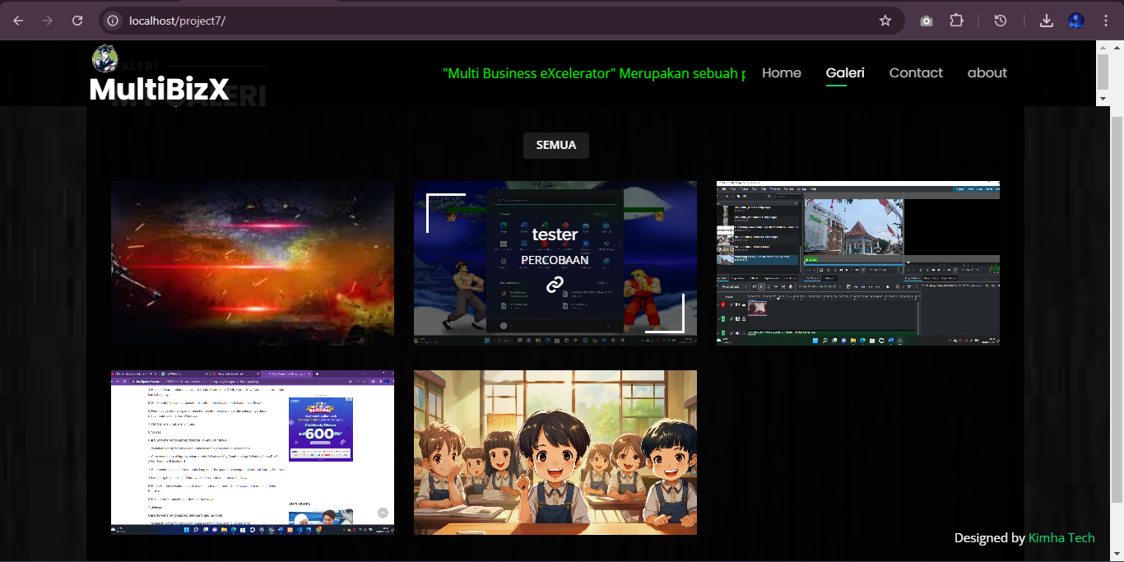Show browser downloads

pos(1047,21)
